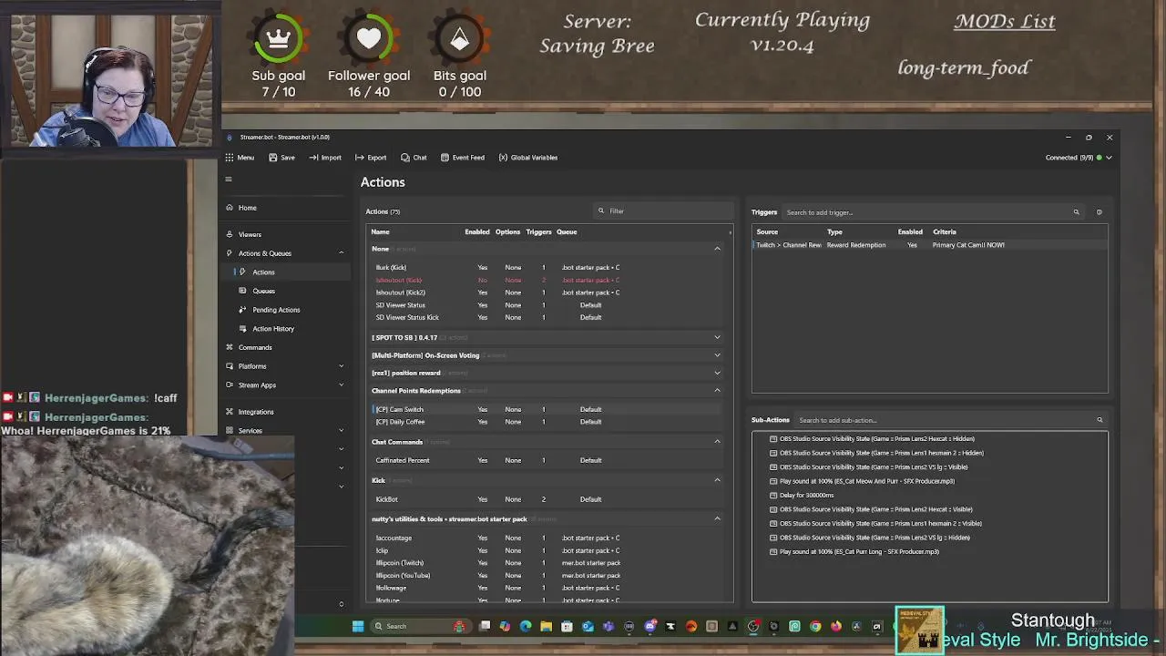Viewport: 1166px width, 656px height.
Task: Open Google Chrome from taskbar
Action: tap(815, 626)
